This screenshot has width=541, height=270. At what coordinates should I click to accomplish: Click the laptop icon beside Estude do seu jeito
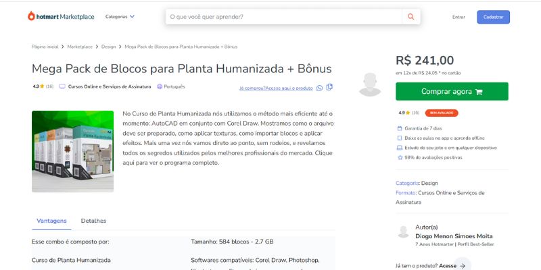tap(400, 148)
